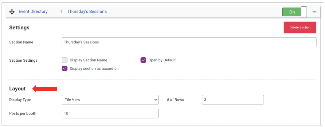Collapse the section with the minus icon
The image size is (325, 127).
click(314, 12)
